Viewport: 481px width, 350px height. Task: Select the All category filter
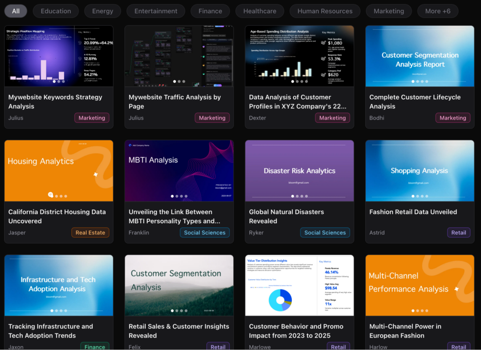(x=16, y=11)
